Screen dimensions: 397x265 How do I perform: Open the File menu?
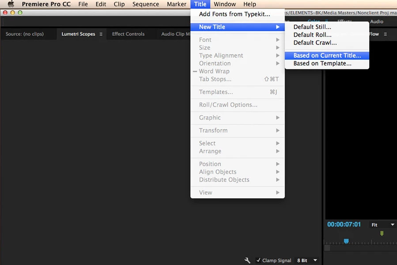point(83,4)
